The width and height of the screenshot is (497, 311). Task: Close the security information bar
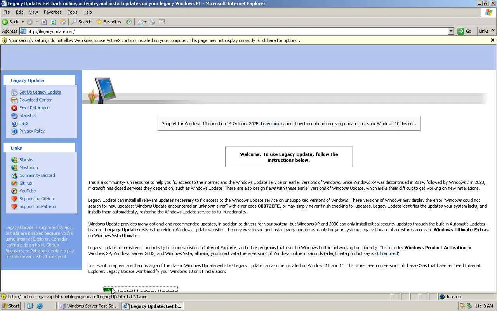click(x=493, y=40)
